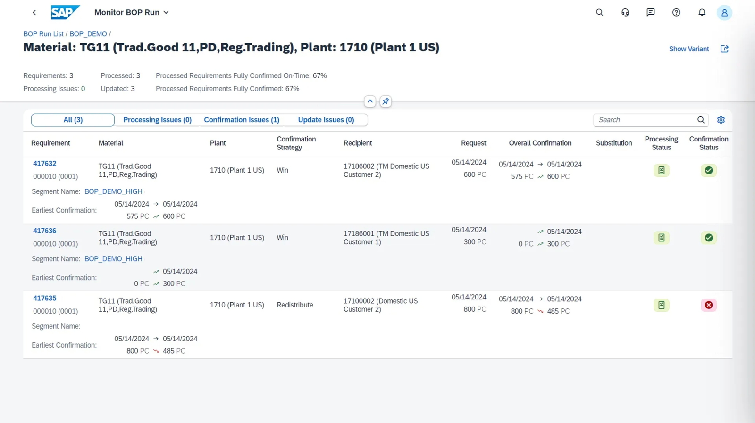Viewport: 755px width, 423px height.
Task: Click the table Search input field
Action: 644,120
